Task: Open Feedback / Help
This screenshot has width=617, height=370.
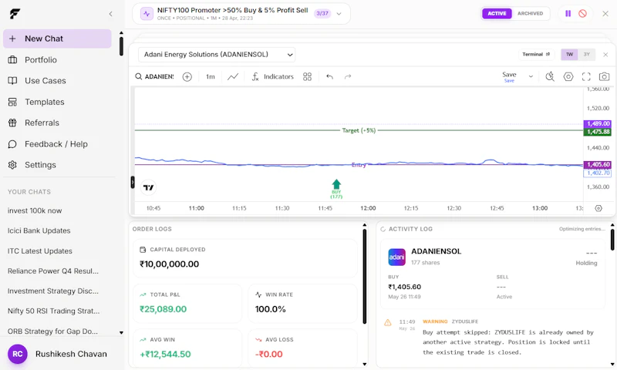Action: click(56, 144)
